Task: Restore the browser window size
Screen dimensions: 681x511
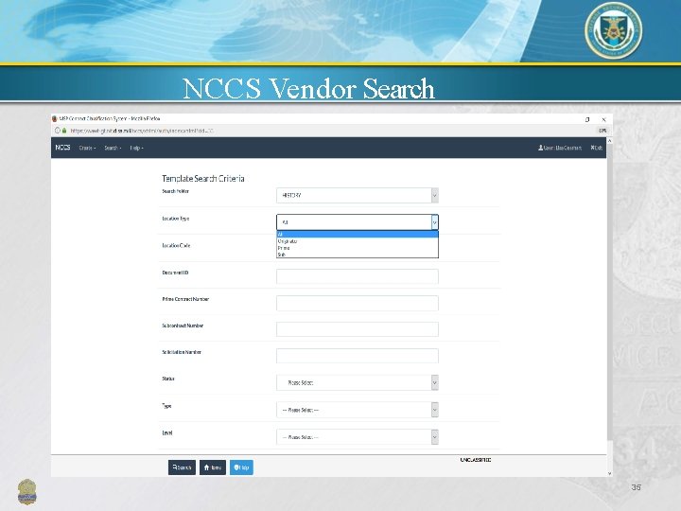Action: 587,119
